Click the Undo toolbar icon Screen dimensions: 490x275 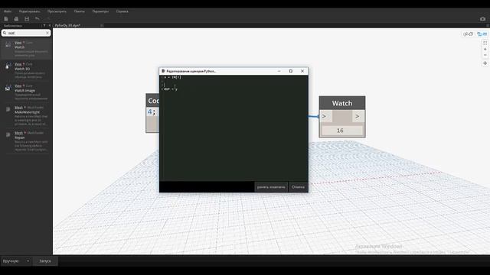coord(38,19)
